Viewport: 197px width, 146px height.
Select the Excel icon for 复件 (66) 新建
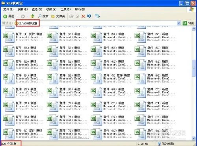[140, 79]
